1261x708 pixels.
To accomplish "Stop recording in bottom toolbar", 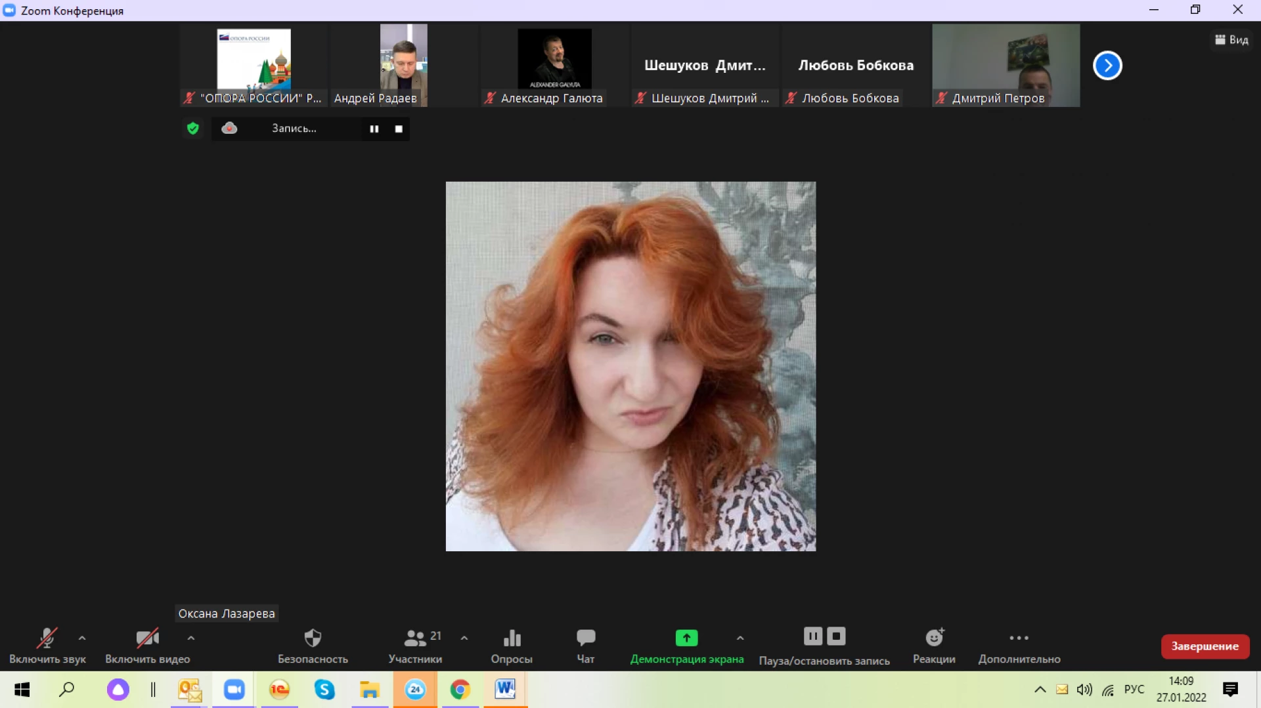I will 836,636.
